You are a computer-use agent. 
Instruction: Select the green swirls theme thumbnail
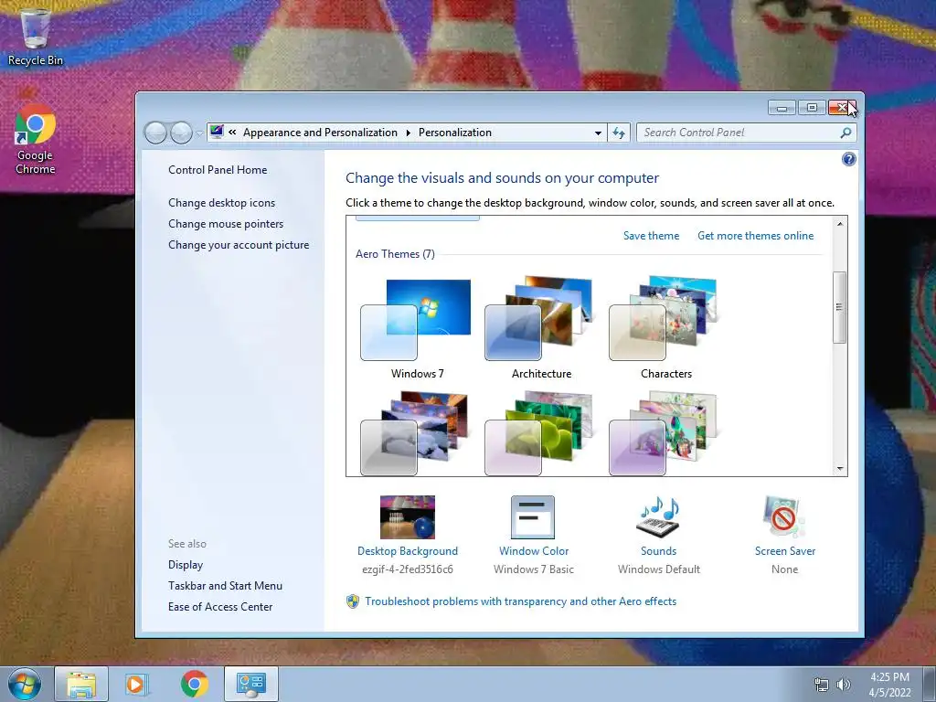pos(540,432)
